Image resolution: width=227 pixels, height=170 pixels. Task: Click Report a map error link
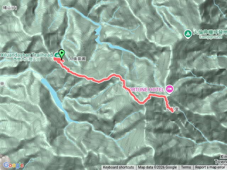click(x=210, y=168)
